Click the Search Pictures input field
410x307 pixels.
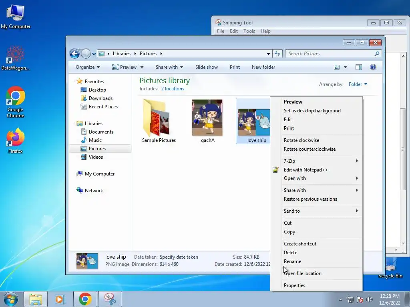pyautogui.click(x=330, y=54)
